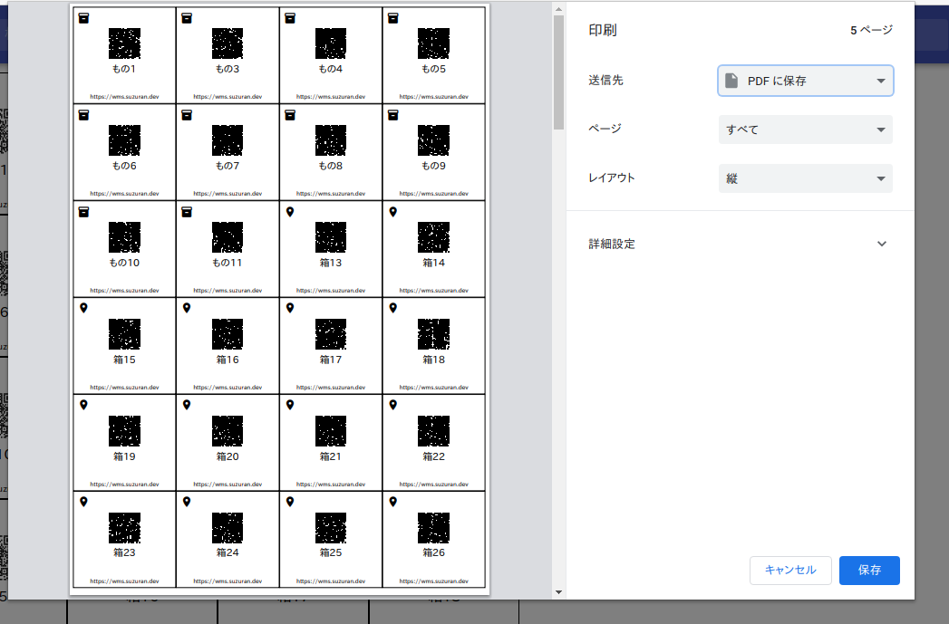Open the レイアウト dropdown showing 縦
Screen dimensions: 949x624
(x=806, y=178)
